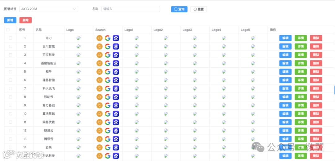Image resolution: width=335 pixels, height=161 pixels.
Task: Click the blue 新增 button
Action: click(10, 20)
